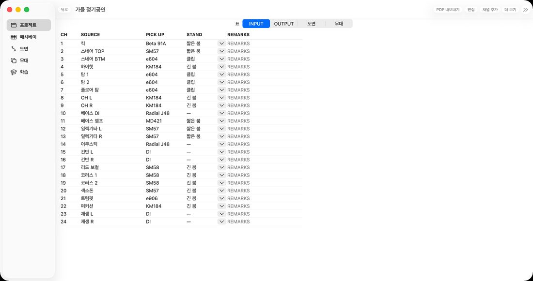Screen dimensions: 533x281
Task: Open the 스네어 BTM row chevron dropdown
Action: click(x=221, y=59)
